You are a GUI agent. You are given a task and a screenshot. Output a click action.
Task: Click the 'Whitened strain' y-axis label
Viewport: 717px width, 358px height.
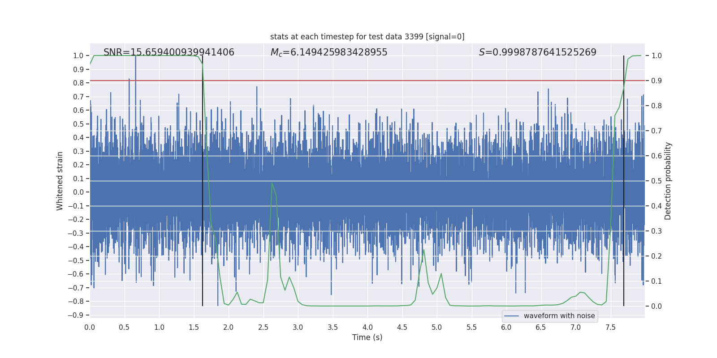(60, 181)
